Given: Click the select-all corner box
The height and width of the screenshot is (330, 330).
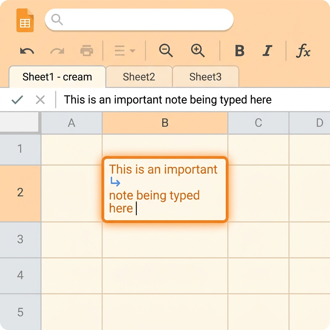Looking at the screenshot, I should click(19, 122).
